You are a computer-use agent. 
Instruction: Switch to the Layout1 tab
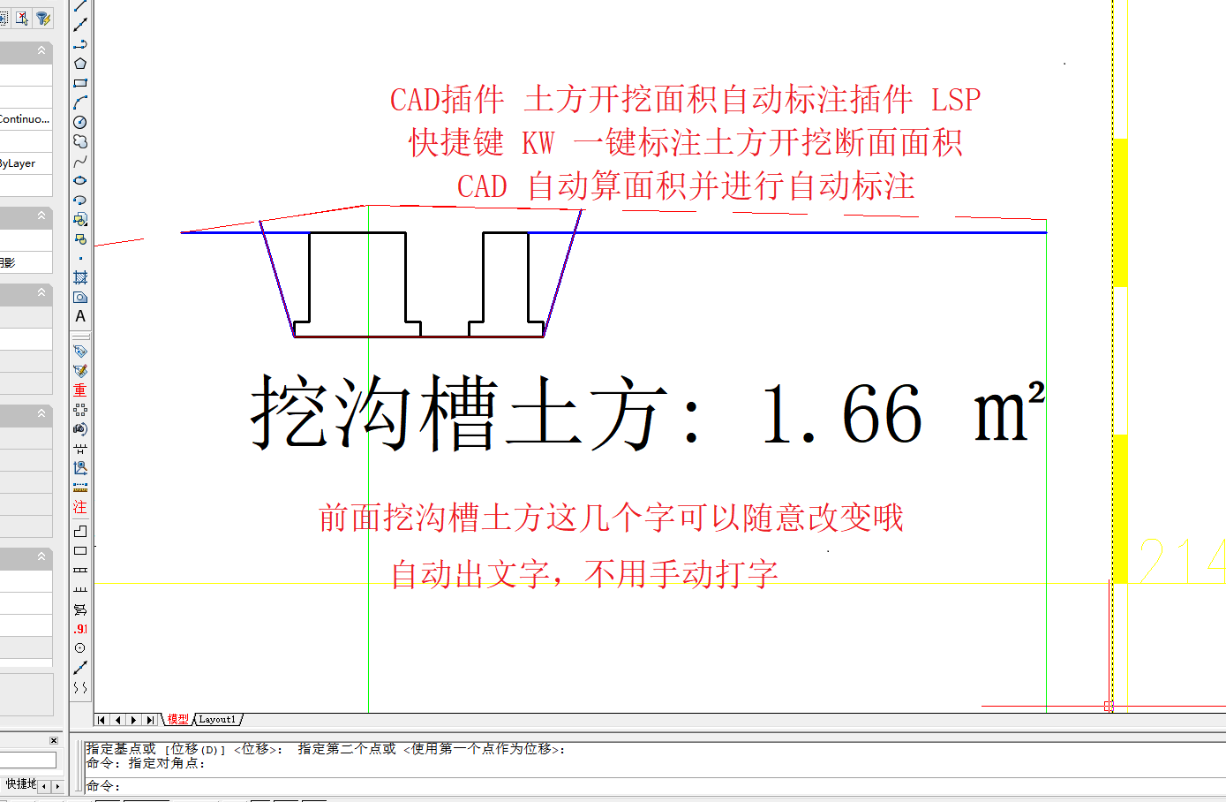click(x=217, y=720)
